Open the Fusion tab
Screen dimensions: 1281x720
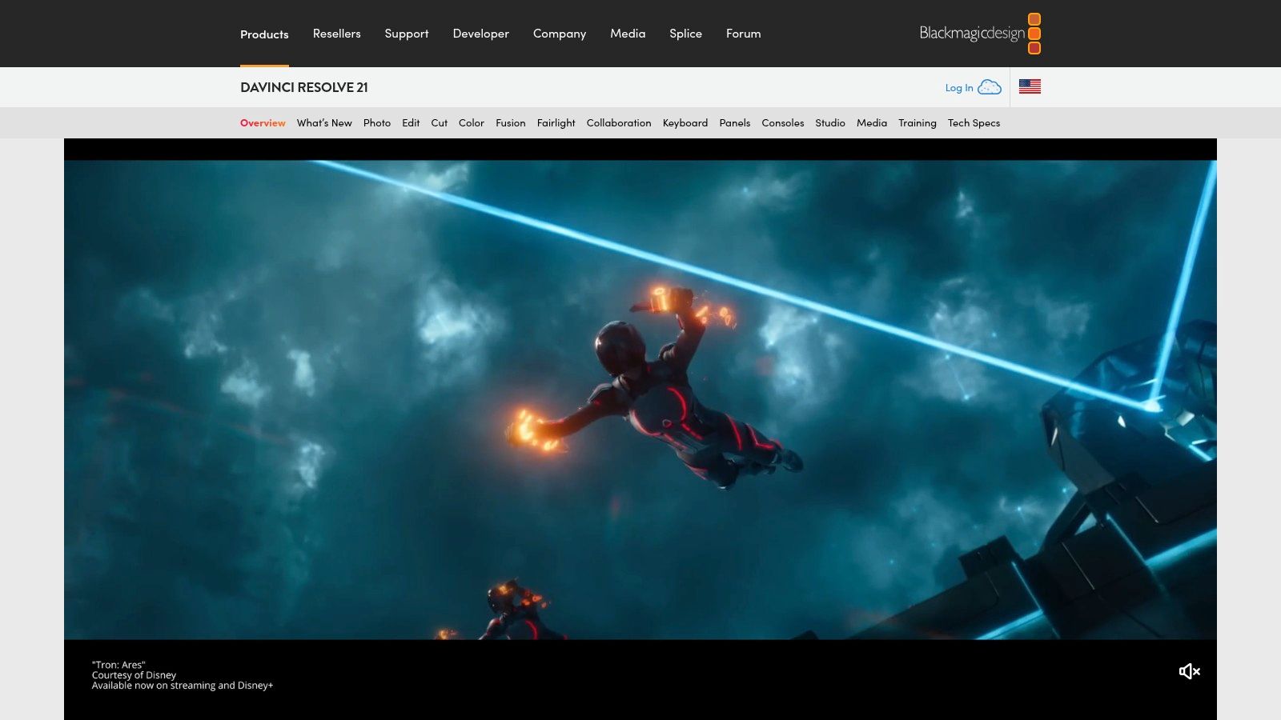(x=510, y=123)
